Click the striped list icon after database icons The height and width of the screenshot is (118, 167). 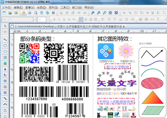pyautogui.click(x=53, y=13)
